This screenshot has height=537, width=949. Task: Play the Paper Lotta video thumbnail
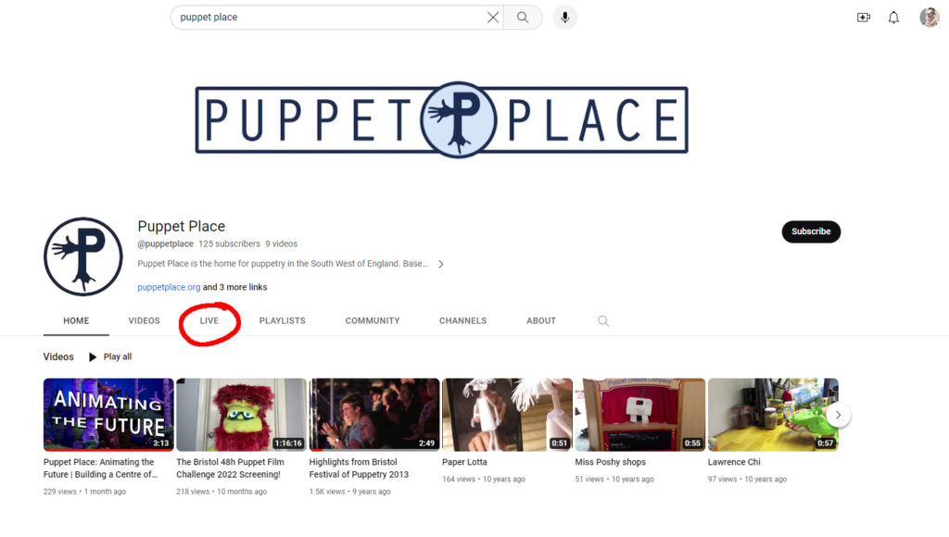(507, 414)
